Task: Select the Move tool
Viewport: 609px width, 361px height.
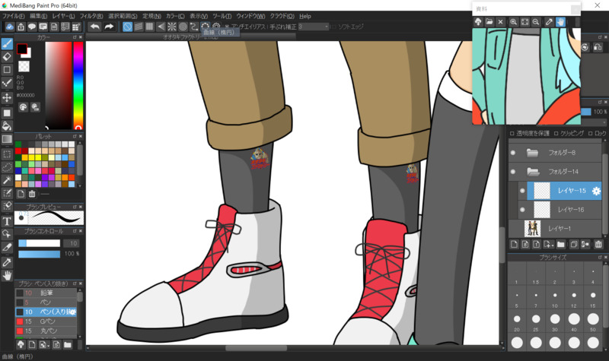Action: click(x=7, y=98)
